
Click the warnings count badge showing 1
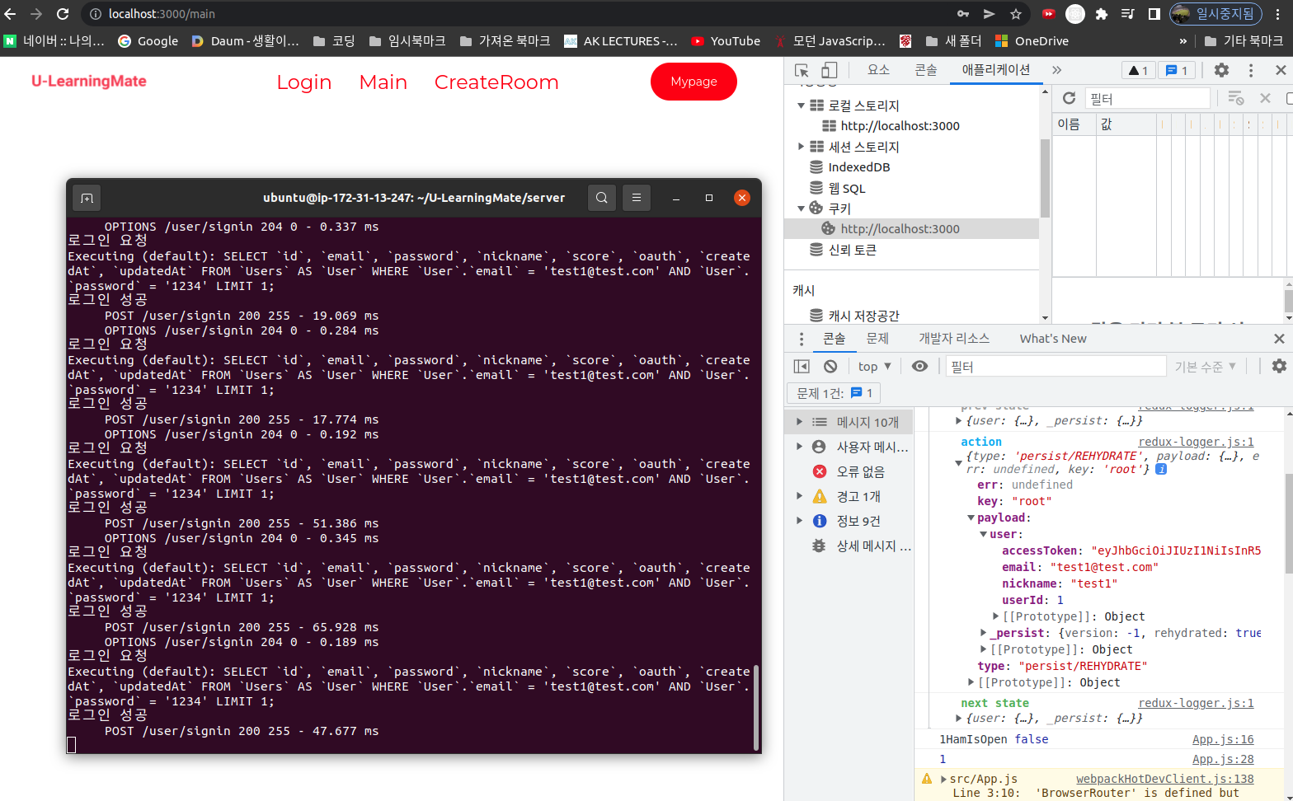[1138, 70]
